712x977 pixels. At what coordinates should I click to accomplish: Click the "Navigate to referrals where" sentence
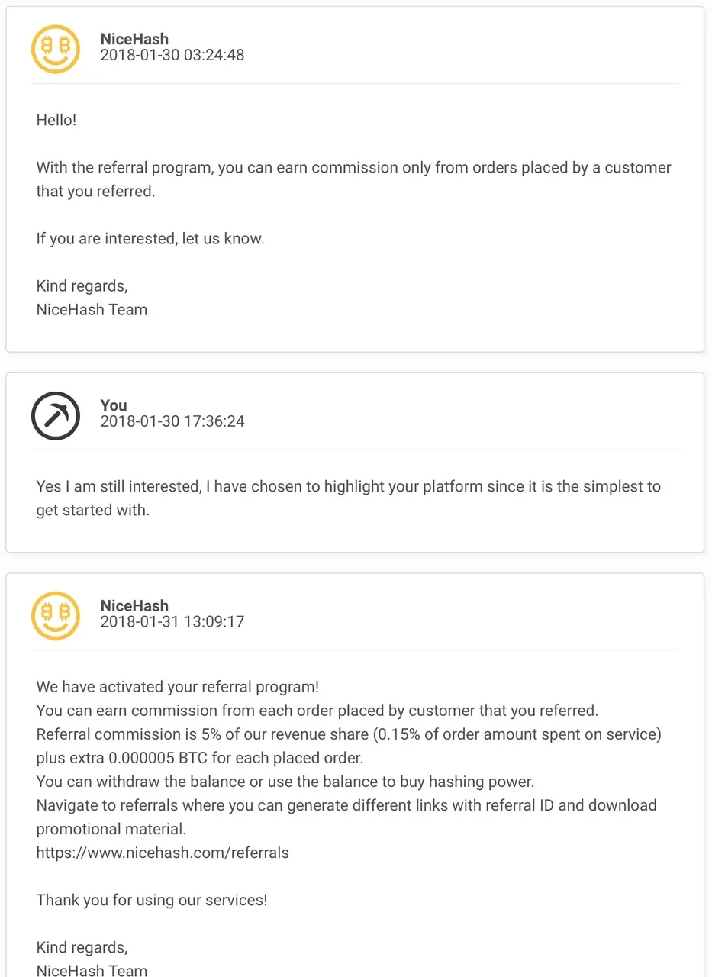346,817
